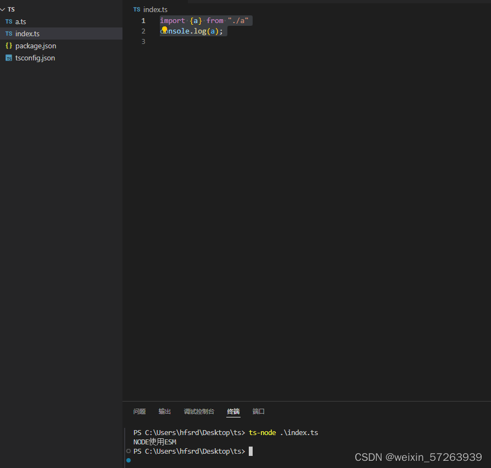
Task: Switch to the 输出 panel tab
Action: coord(164,411)
